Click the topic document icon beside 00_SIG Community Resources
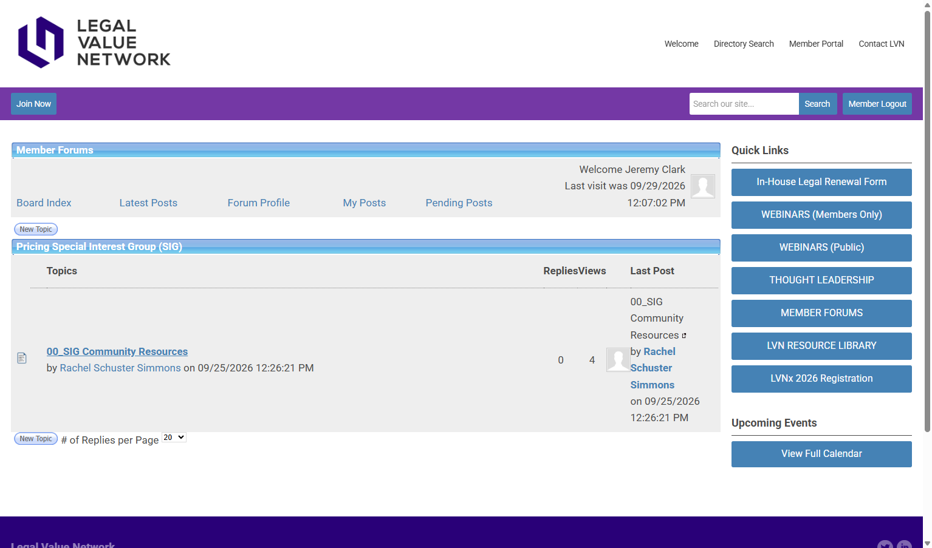 (x=22, y=358)
